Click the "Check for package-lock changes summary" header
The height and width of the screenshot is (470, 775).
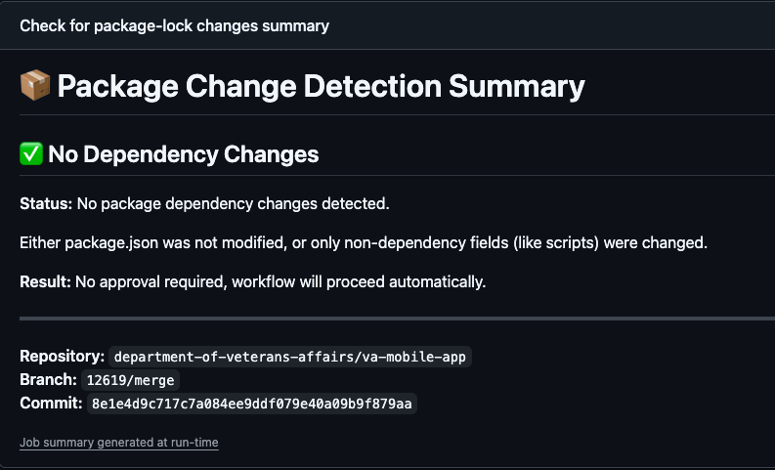[x=174, y=25]
